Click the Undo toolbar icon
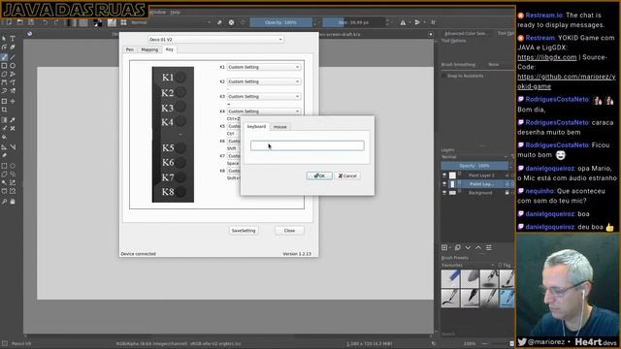The height and width of the screenshot is (349, 621). (46, 22)
